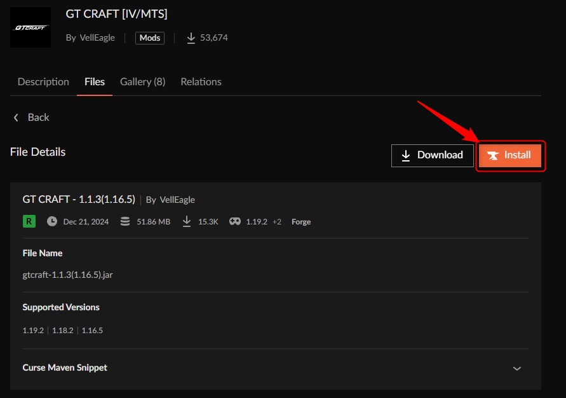Viewport: 566px width, 398px height.
Task: Click the GT CRAFT - 1.1.3(1.16.5) file title
Action: point(79,200)
